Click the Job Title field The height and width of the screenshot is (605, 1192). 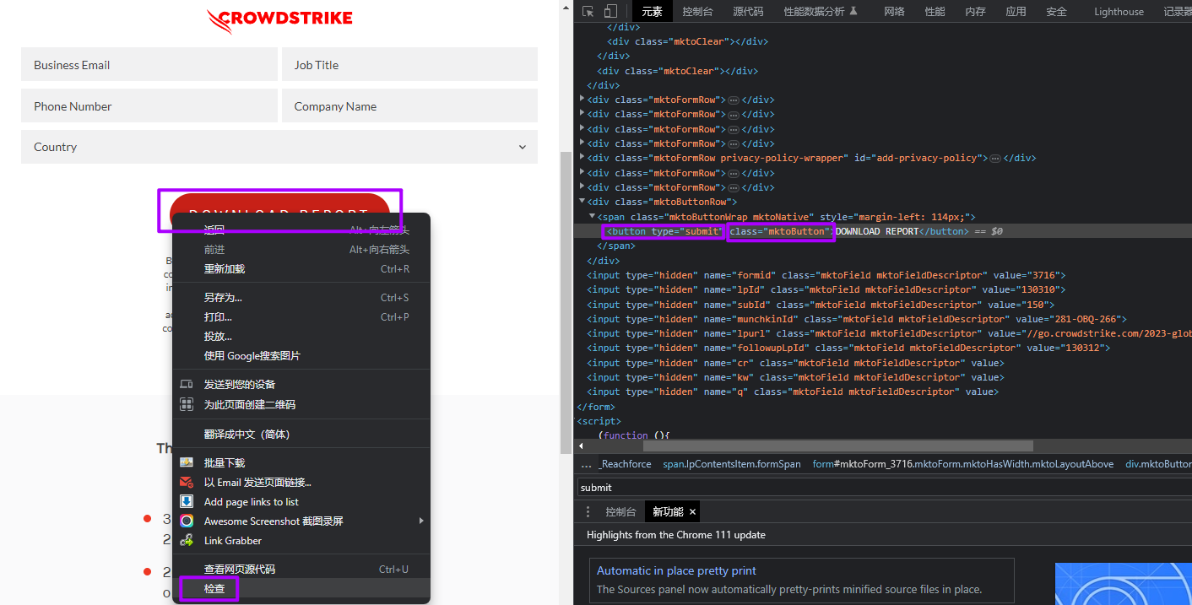(x=409, y=64)
